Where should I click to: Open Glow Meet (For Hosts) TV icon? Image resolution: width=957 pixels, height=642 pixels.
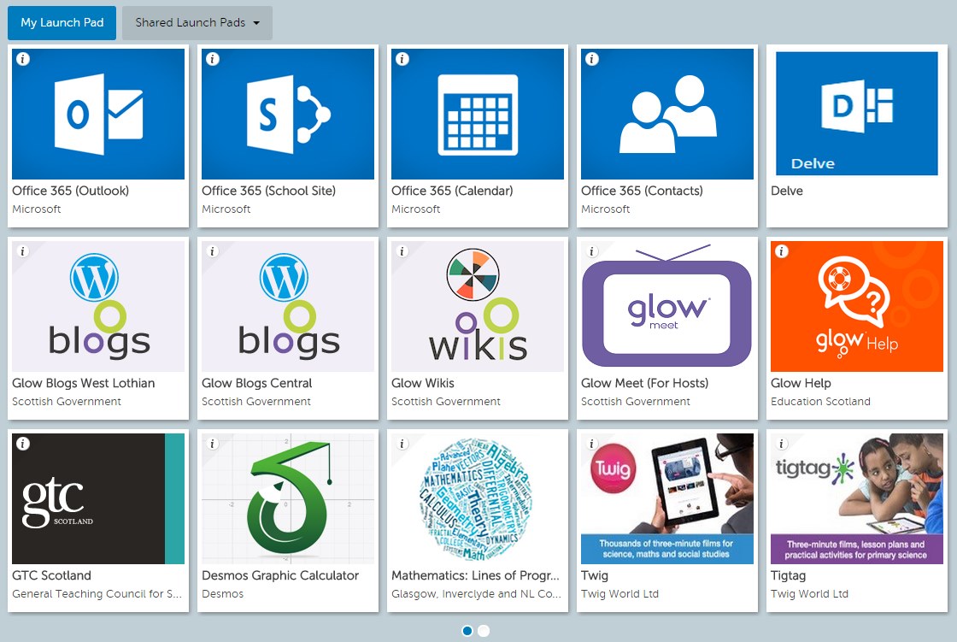(x=667, y=306)
